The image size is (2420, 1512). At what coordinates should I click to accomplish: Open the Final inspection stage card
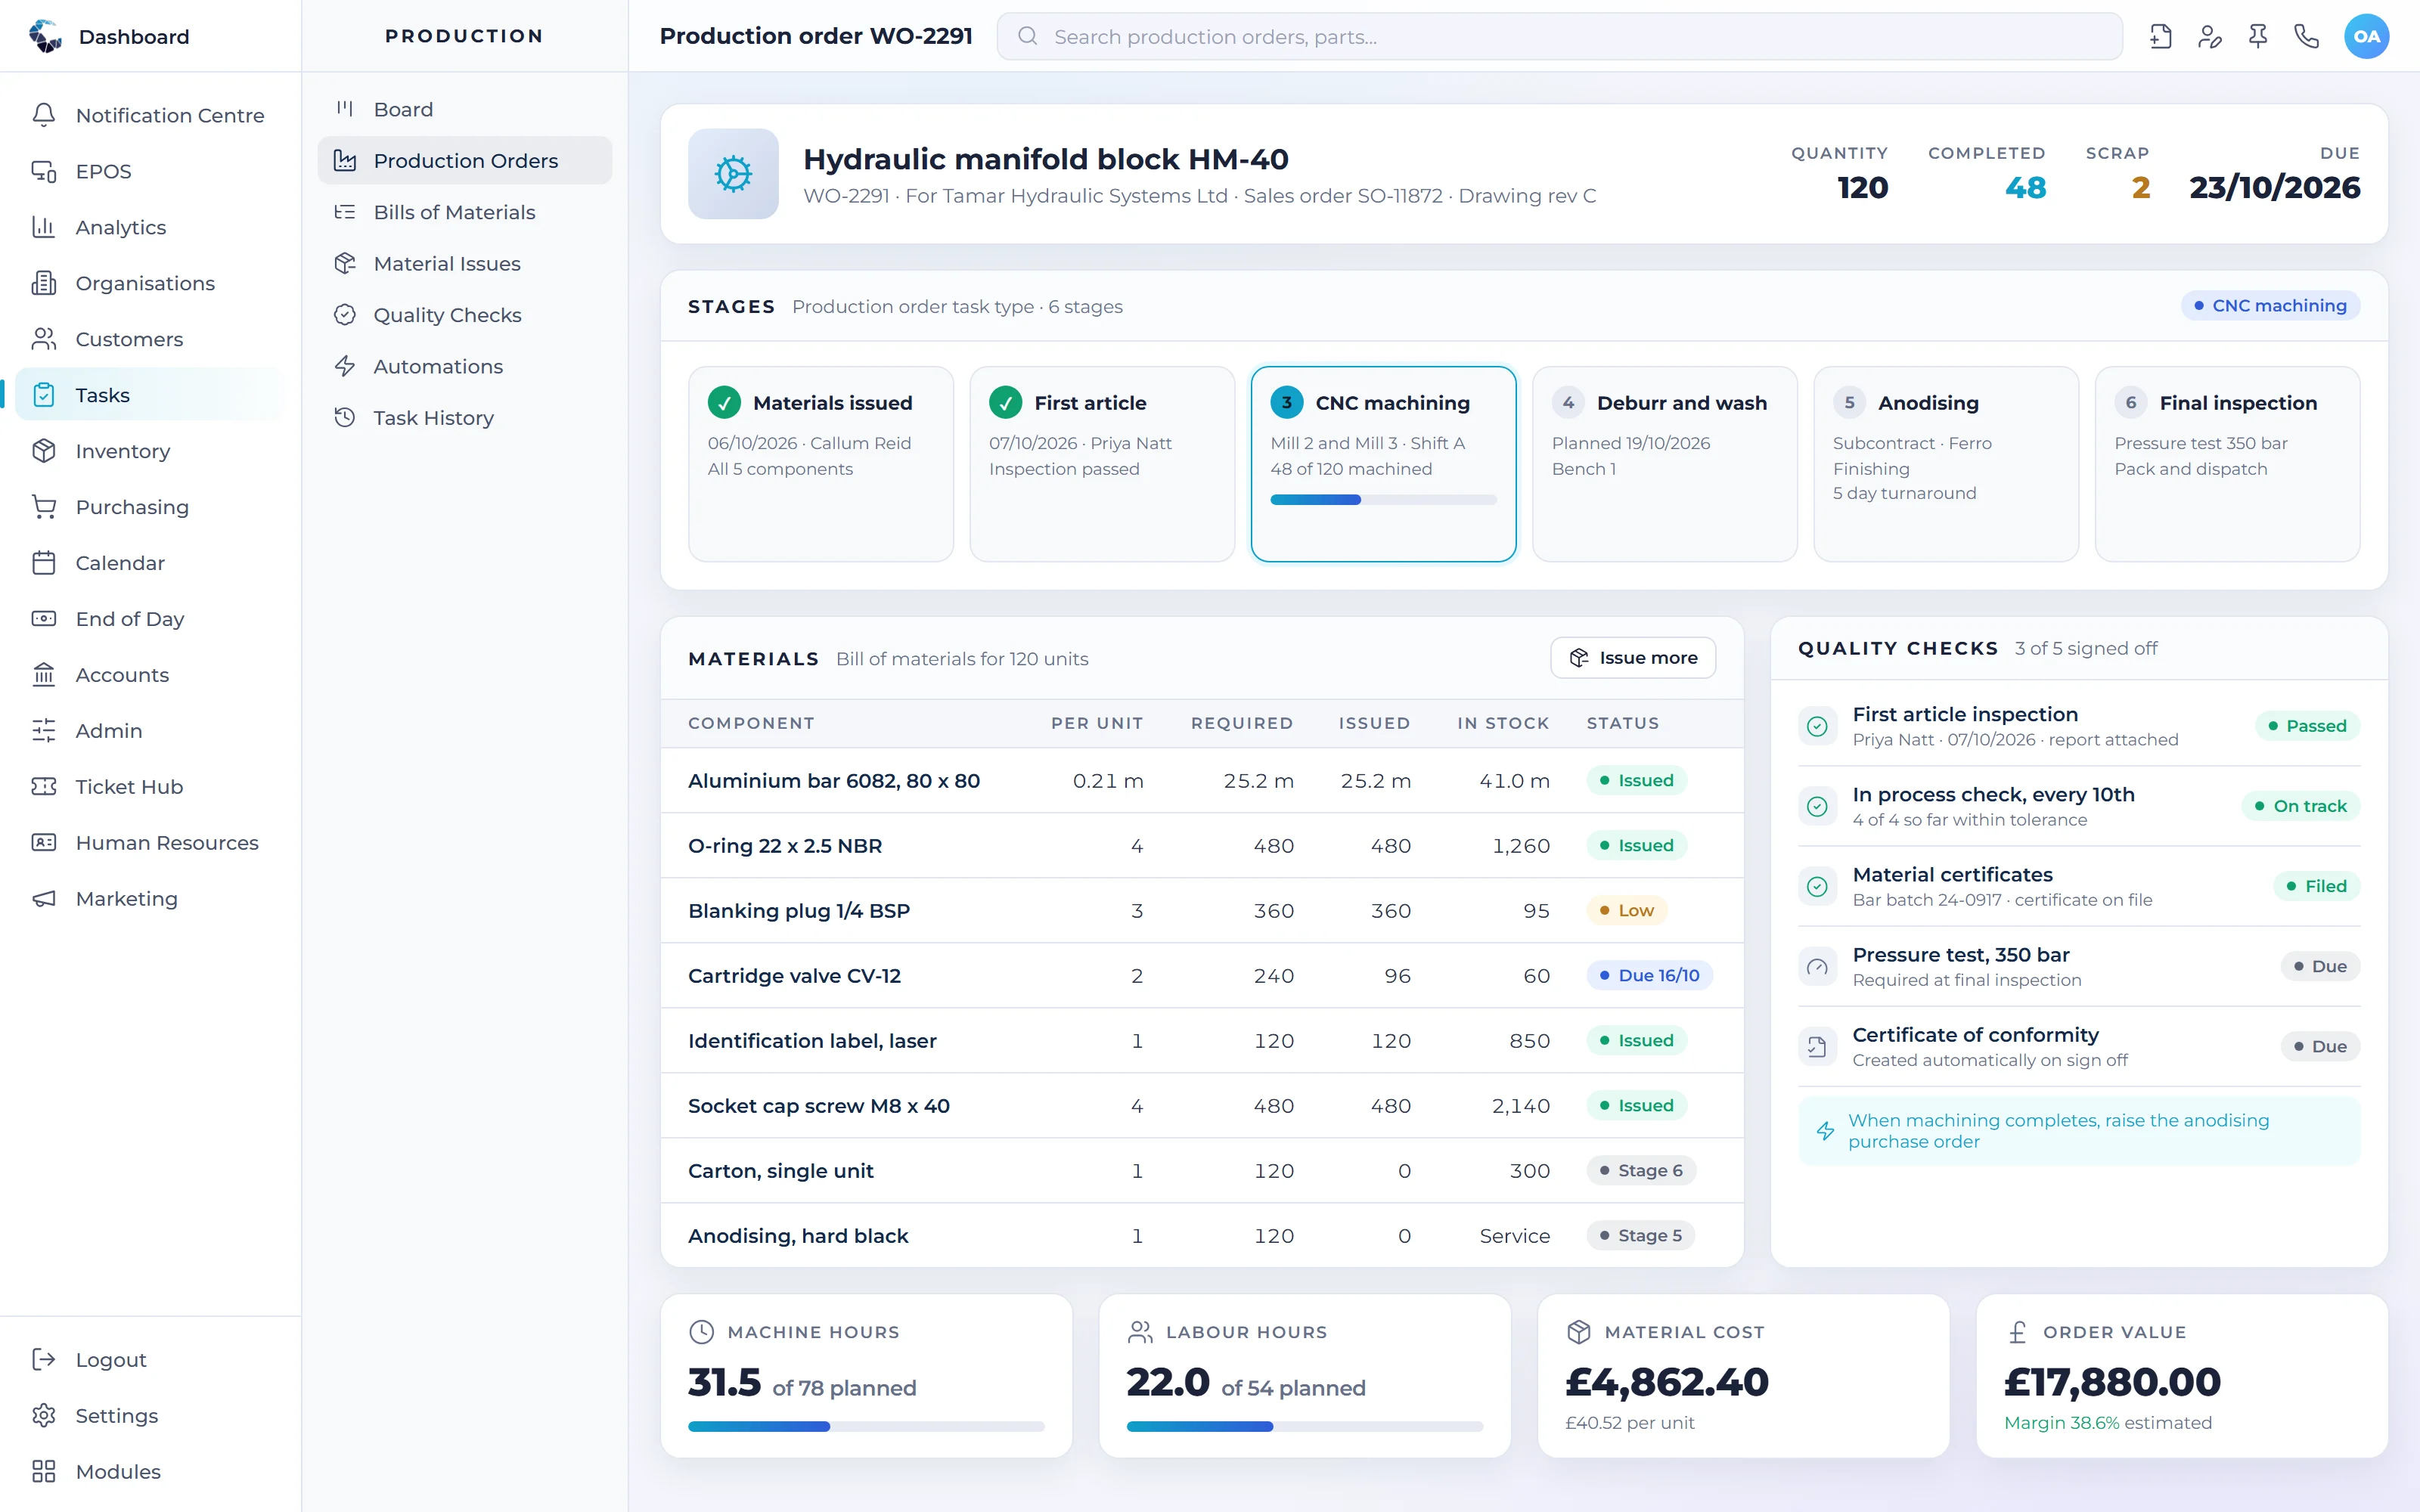pos(2227,464)
